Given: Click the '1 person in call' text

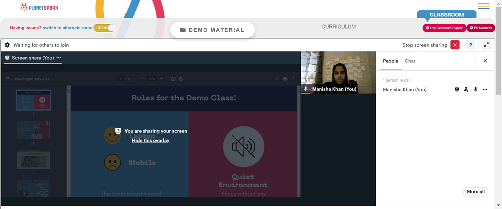Looking at the screenshot, I should tap(397, 80).
